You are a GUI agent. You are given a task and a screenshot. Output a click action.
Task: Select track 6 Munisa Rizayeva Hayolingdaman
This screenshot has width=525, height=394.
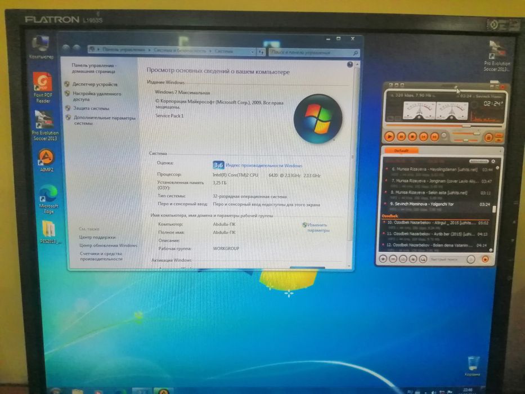click(439, 169)
